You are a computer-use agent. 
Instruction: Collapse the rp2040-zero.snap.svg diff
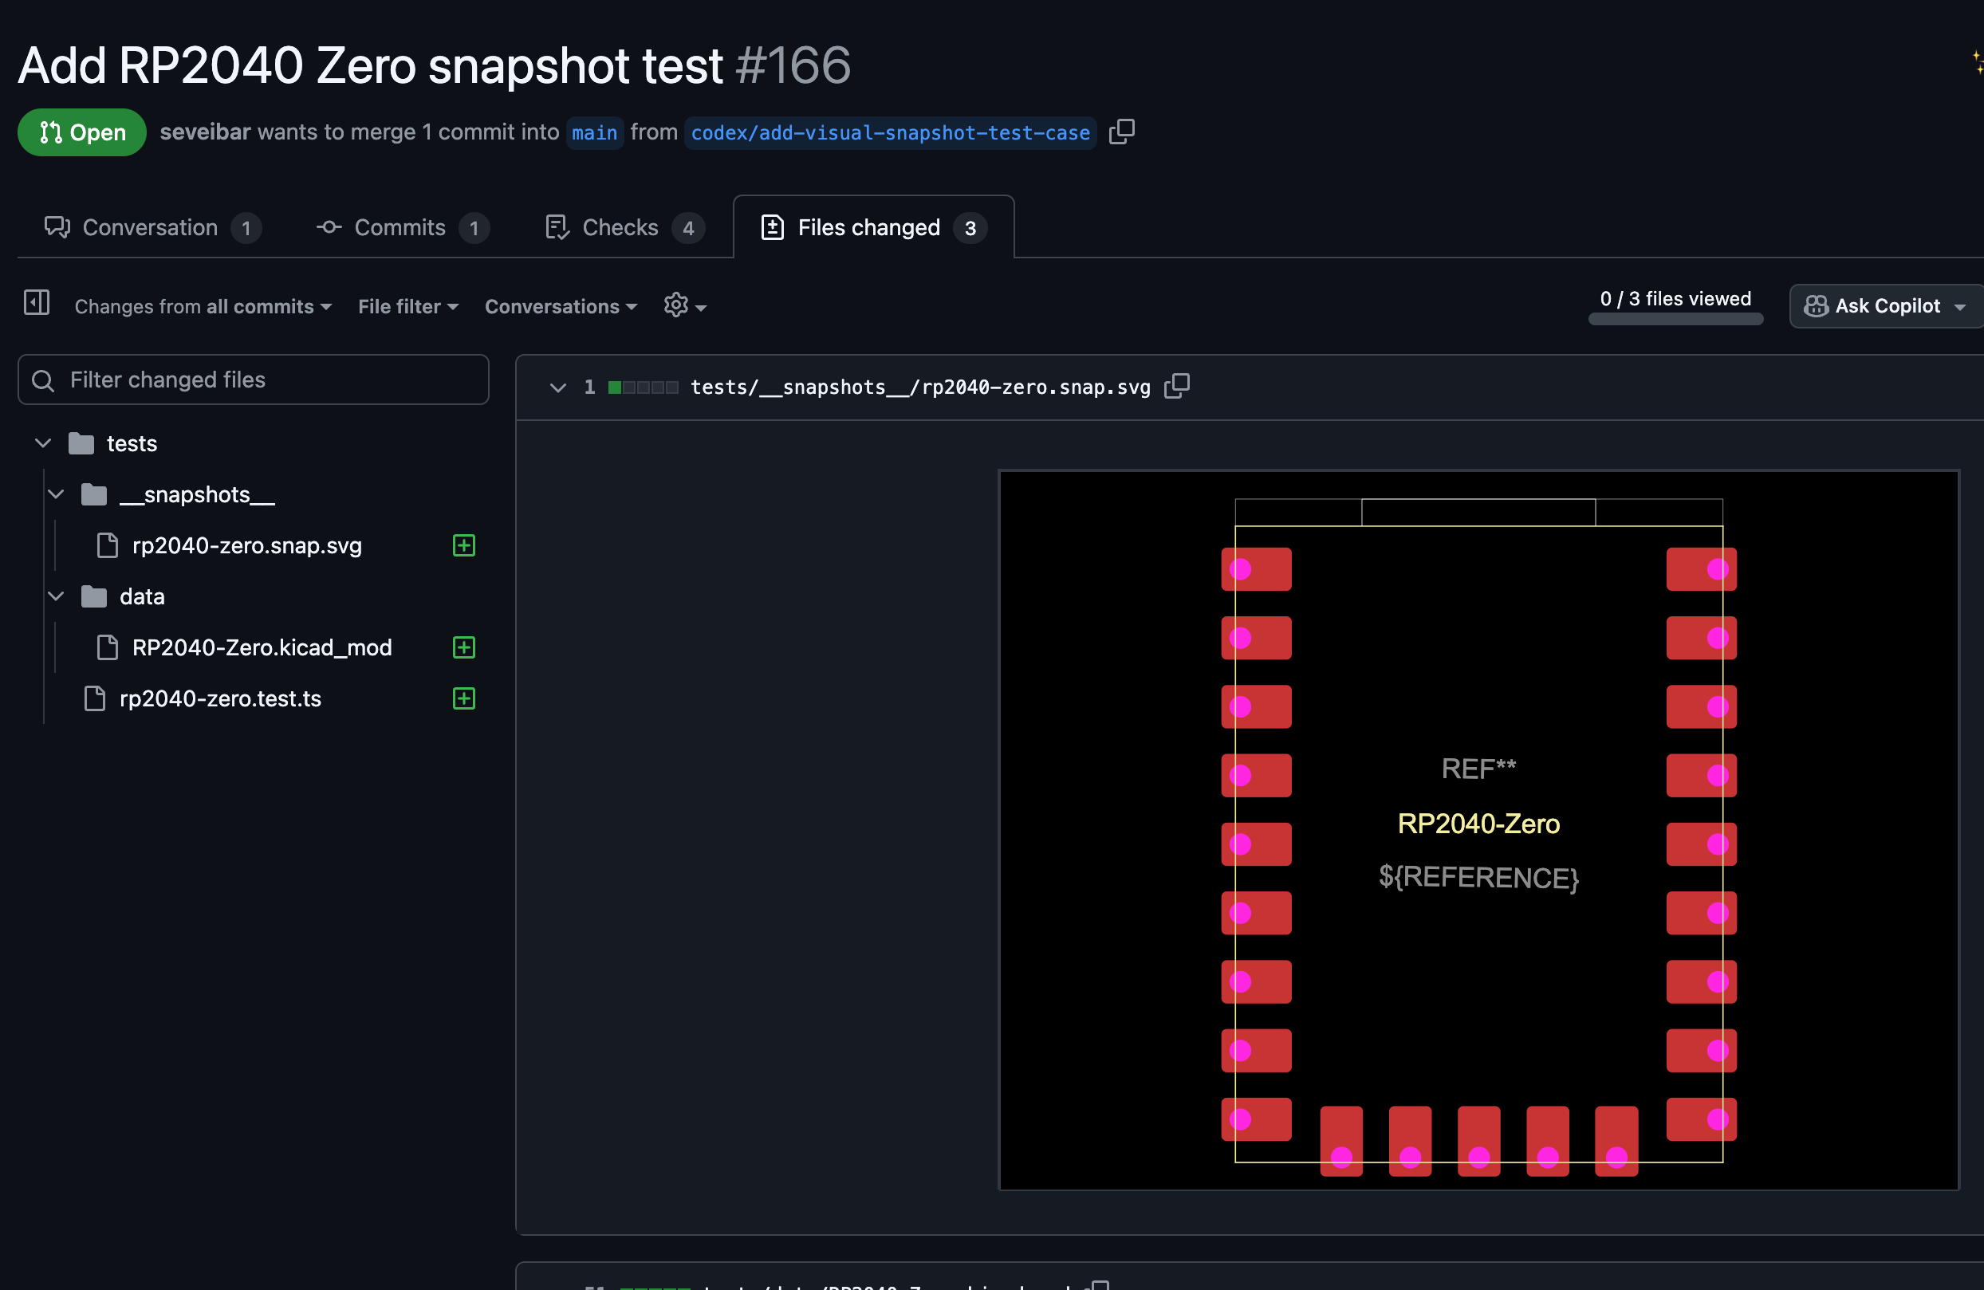(x=557, y=387)
